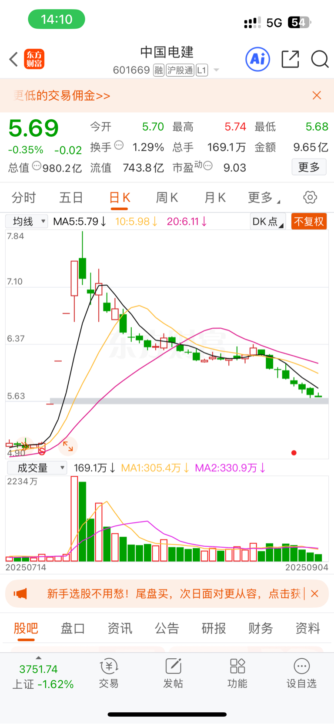Tap the 5G network indicator in status bar
Image resolution: width=334 pixels, height=724 pixels.
coord(274,23)
